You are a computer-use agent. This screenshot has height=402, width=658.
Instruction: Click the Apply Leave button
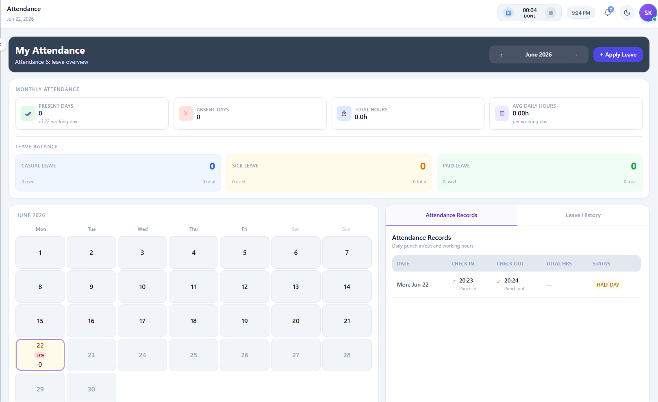pyautogui.click(x=618, y=54)
